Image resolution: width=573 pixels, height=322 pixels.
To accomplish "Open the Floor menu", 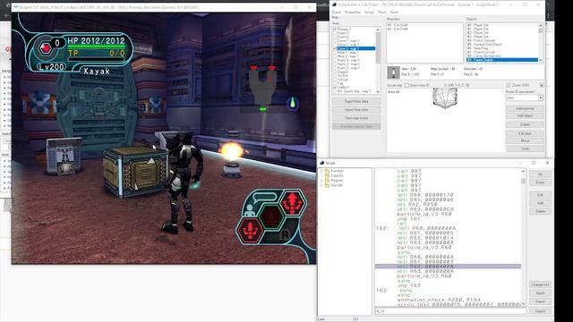I will click(382, 12).
